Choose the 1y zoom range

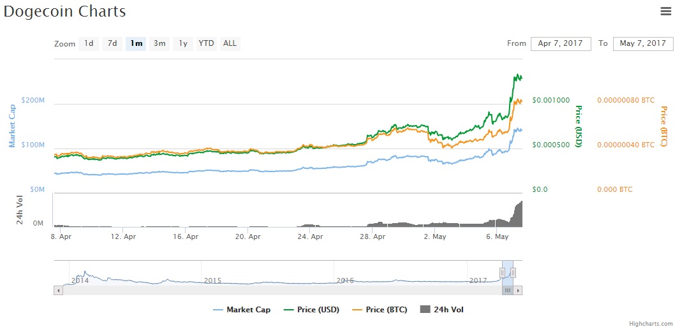pos(183,43)
